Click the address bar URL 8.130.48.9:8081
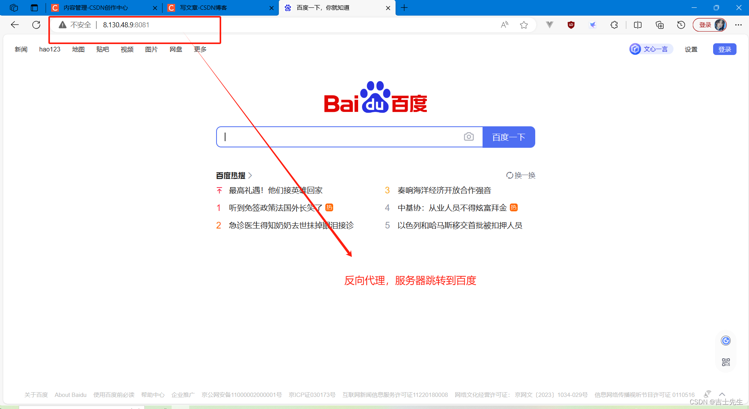This screenshot has width=749, height=409. 126,25
